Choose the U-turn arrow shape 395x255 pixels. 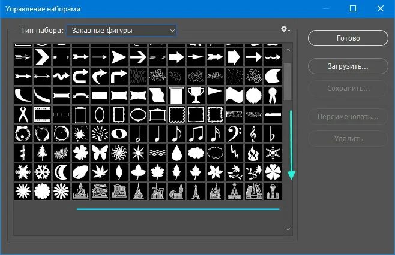80,76
